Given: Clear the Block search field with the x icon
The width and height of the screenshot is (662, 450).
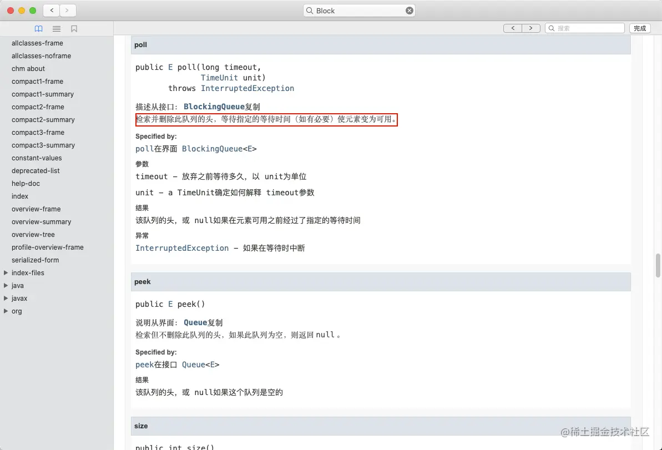Looking at the screenshot, I should [409, 10].
